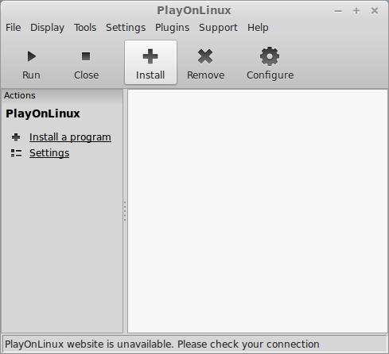Click the Run play icon in toolbar
389x354 pixels.
click(x=32, y=56)
